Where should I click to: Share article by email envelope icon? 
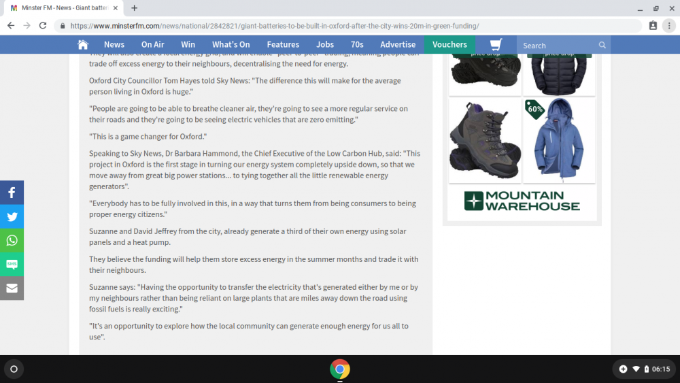[x=12, y=288]
